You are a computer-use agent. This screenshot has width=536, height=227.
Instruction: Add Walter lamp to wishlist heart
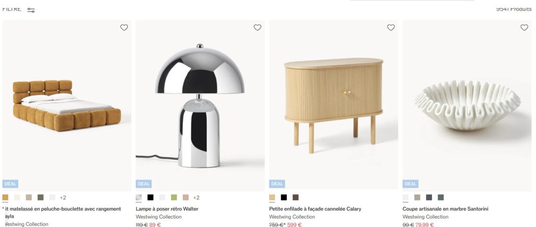(x=258, y=28)
